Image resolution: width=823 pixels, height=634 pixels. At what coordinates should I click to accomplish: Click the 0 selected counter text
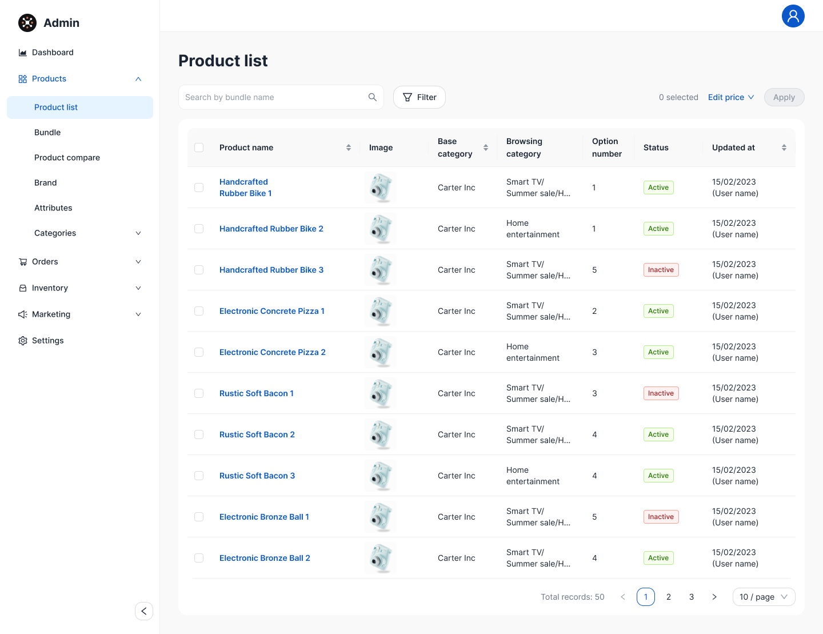point(678,97)
